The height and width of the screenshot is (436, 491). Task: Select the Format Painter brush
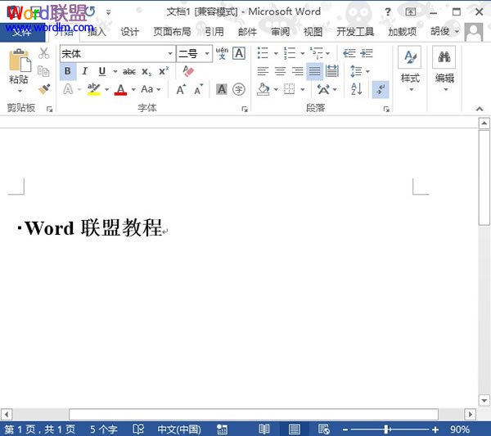pyautogui.click(x=44, y=89)
